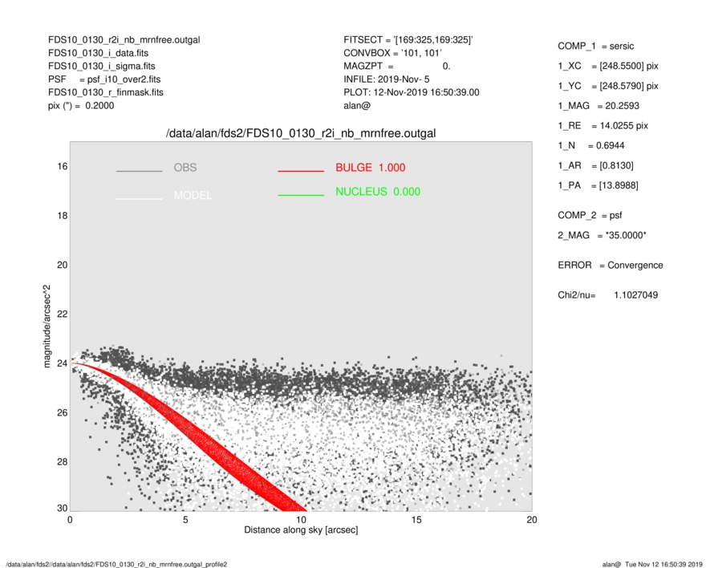Click the y-axis tick label 22

pyautogui.click(x=62, y=314)
